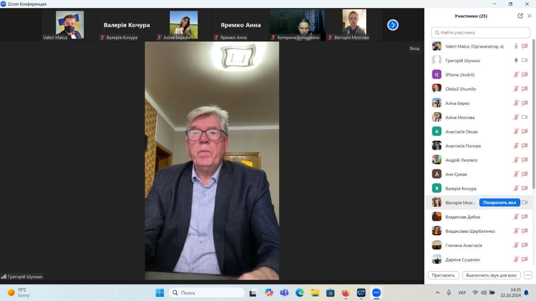Unmute microphone of Oleksii Shumilo

[x=516, y=89]
